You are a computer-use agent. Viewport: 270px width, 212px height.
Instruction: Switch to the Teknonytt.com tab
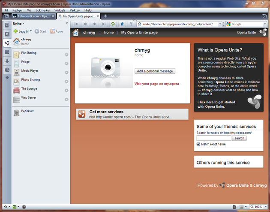(x=34, y=16)
